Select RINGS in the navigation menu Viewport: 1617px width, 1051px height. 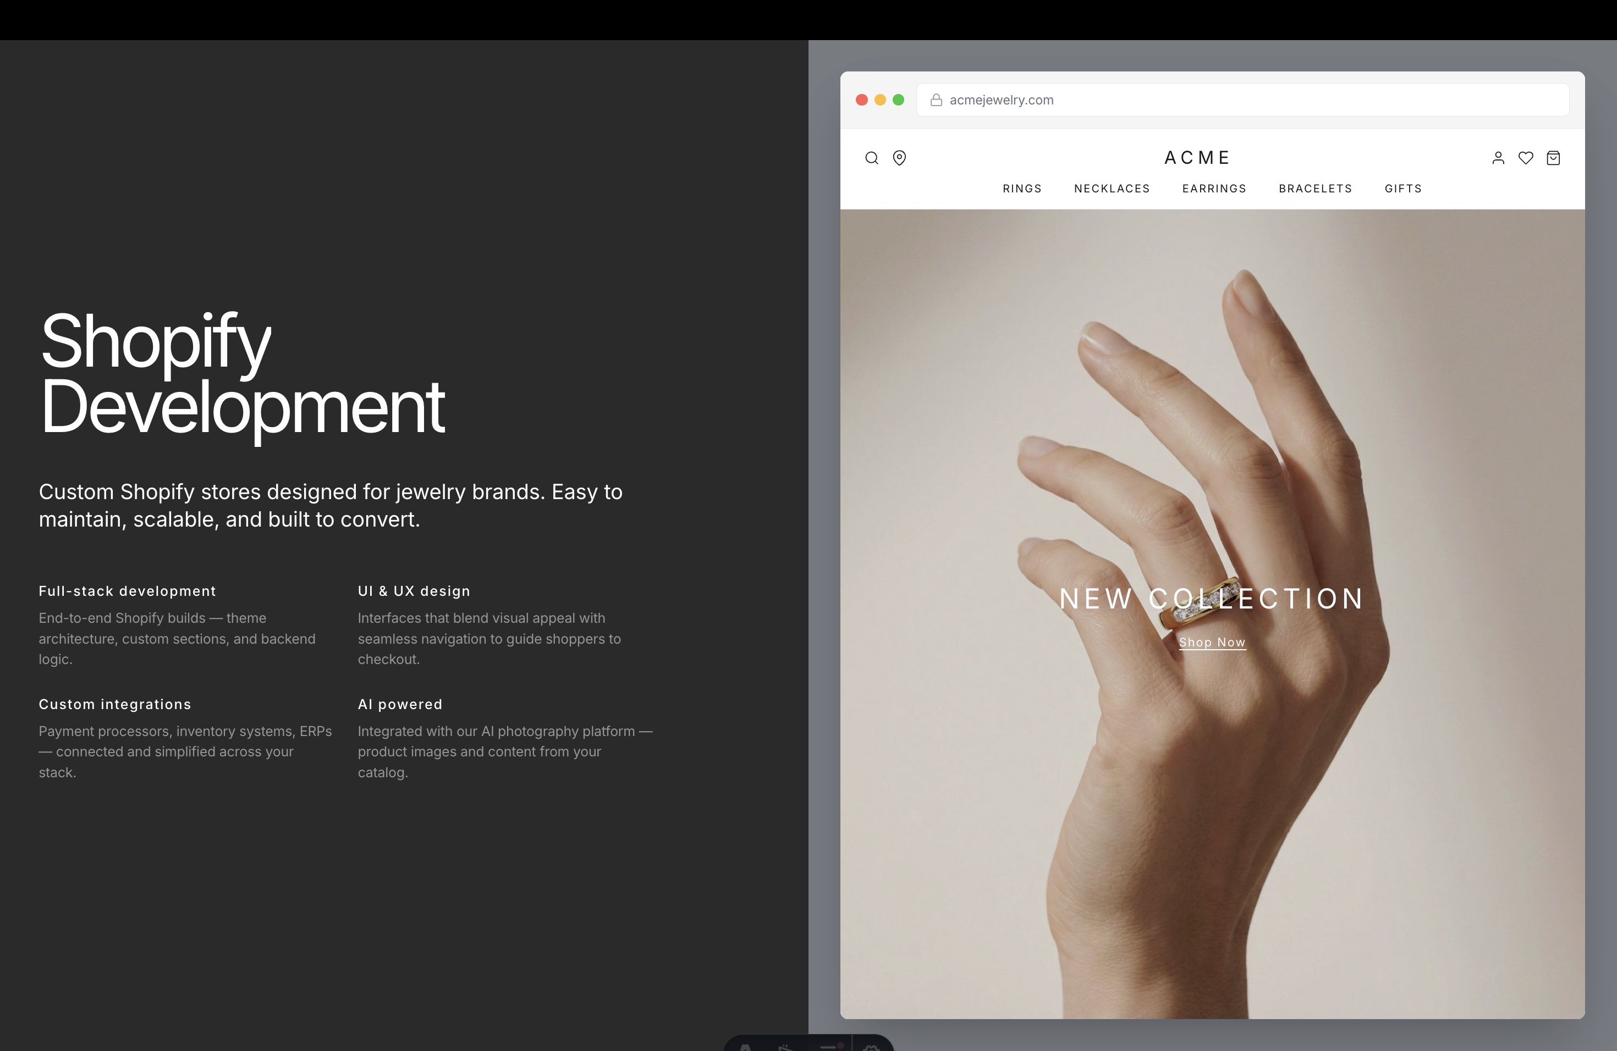point(1022,189)
